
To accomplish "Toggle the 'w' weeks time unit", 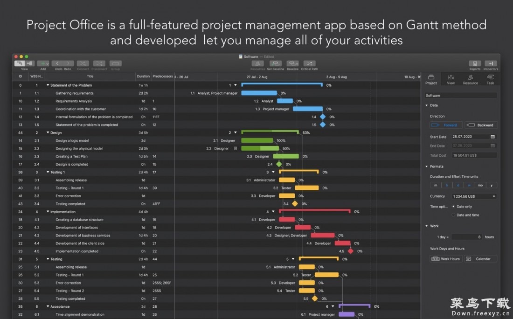I will pyautogui.click(x=469, y=185).
